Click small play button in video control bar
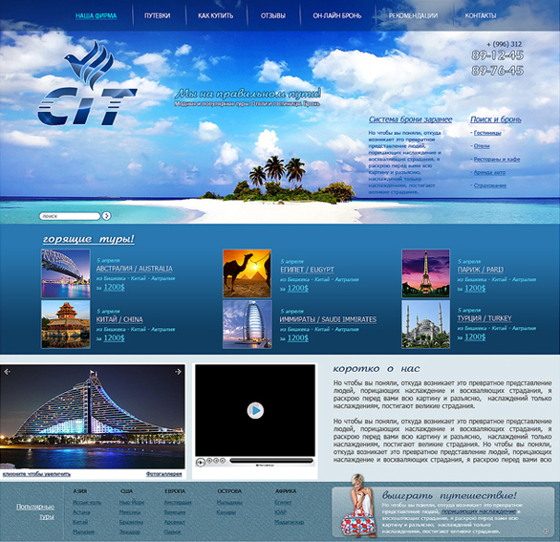Image resolution: width=560 pixels, height=542 pixels. (201, 462)
